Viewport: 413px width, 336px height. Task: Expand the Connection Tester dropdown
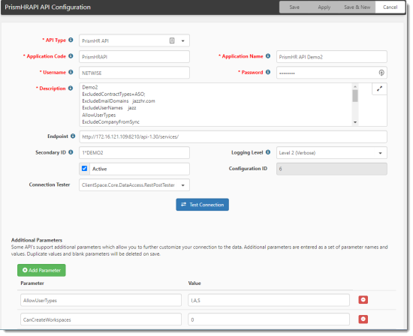[x=182, y=185]
